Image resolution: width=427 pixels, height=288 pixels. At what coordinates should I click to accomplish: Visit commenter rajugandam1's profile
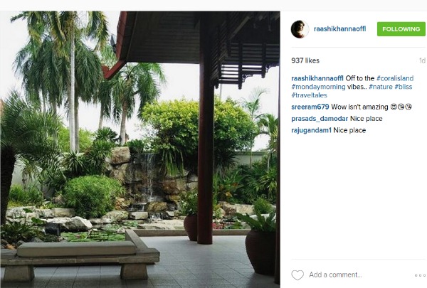(311, 130)
